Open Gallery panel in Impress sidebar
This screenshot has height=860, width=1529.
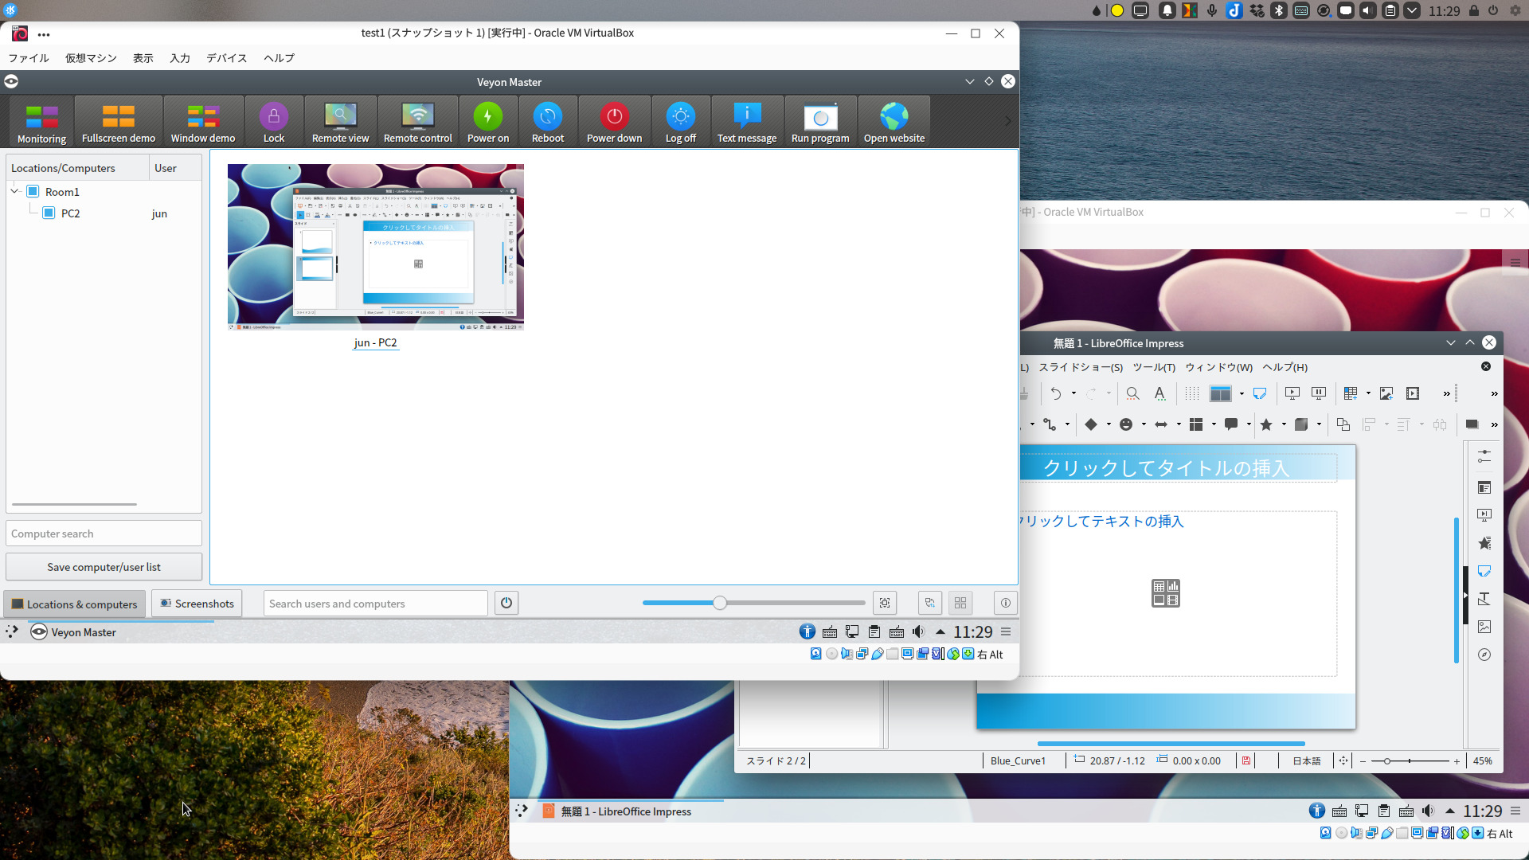[1484, 627]
